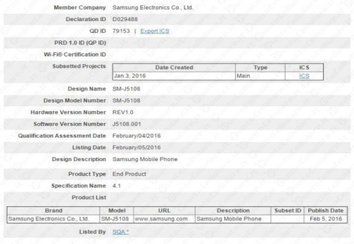Click the Publish Date column header
The width and height of the screenshot is (354, 244).
pos(325,210)
